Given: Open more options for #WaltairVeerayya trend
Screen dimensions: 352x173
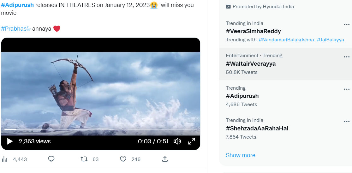Looking at the screenshot, I should 347,57.
